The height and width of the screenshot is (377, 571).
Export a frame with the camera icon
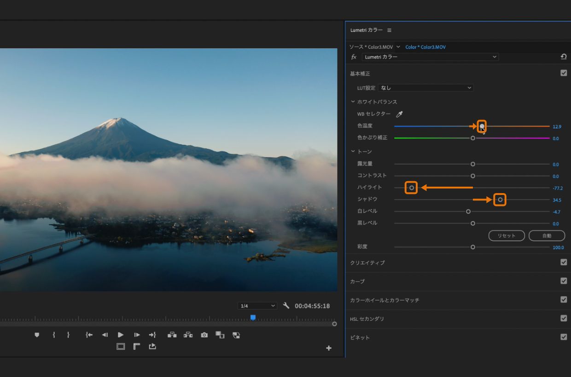(204, 335)
